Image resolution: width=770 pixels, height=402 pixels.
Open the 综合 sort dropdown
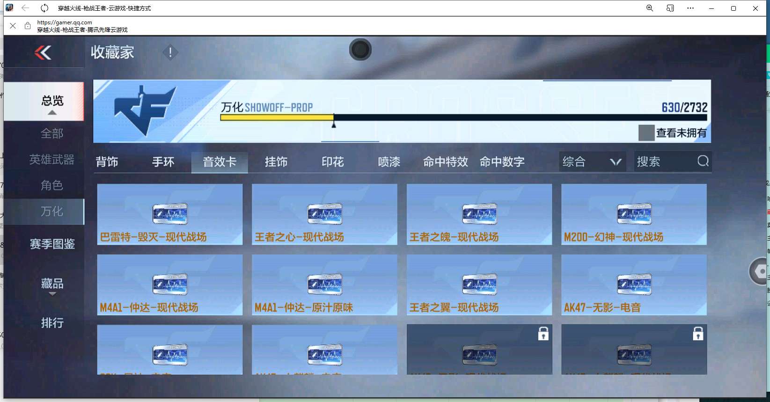592,161
